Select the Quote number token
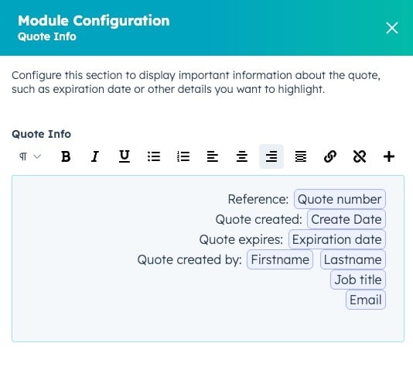Screen dimensions: 413x374 pyautogui.click(x=340, y=199)
